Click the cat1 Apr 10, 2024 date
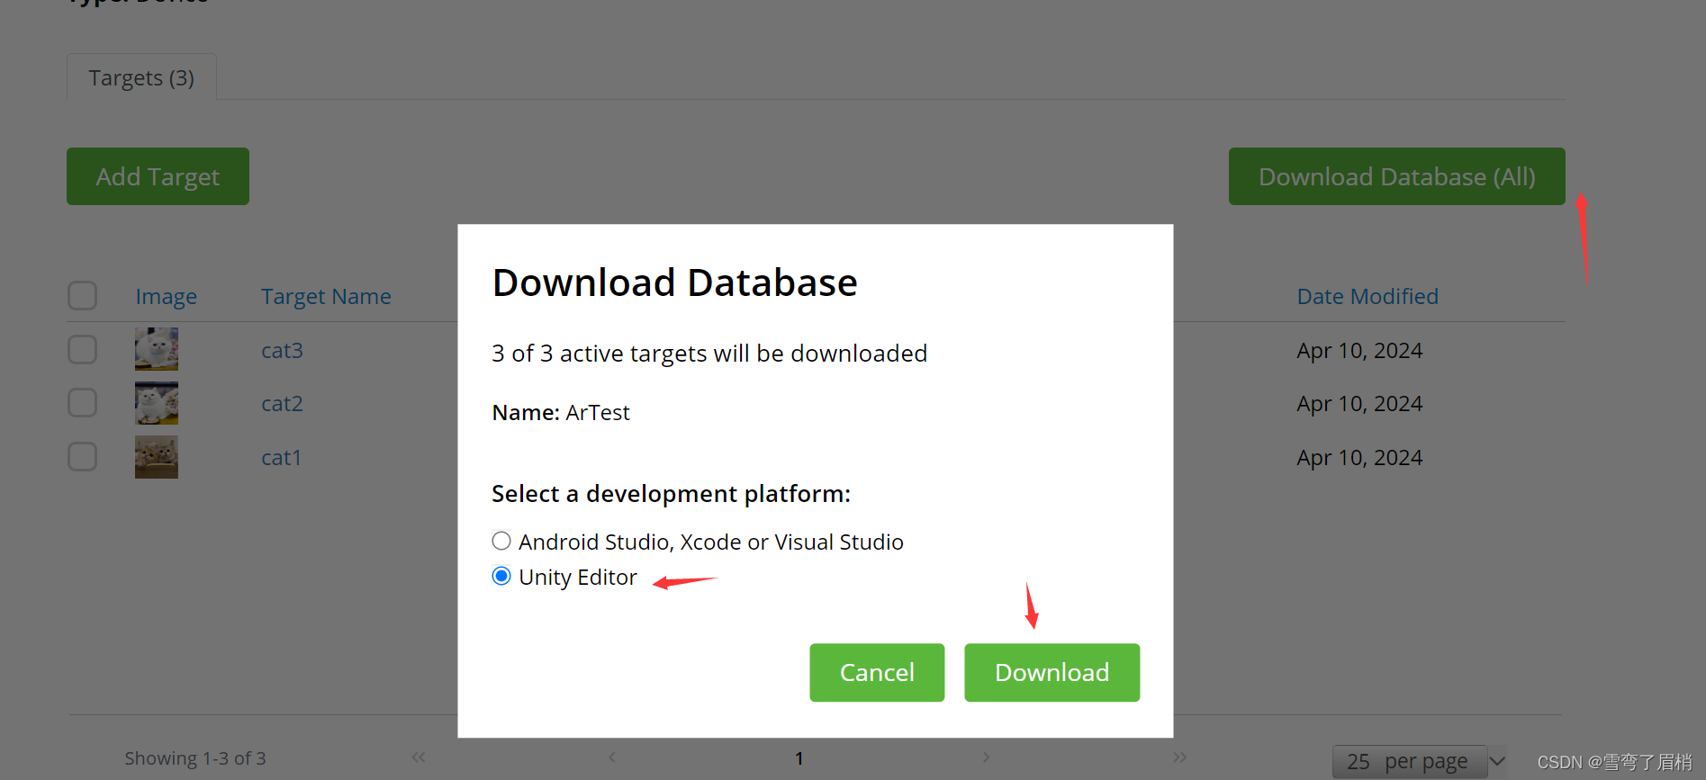Viewport: 1706px width, 780px height. pyautogui.click(x=1359, y=457)
